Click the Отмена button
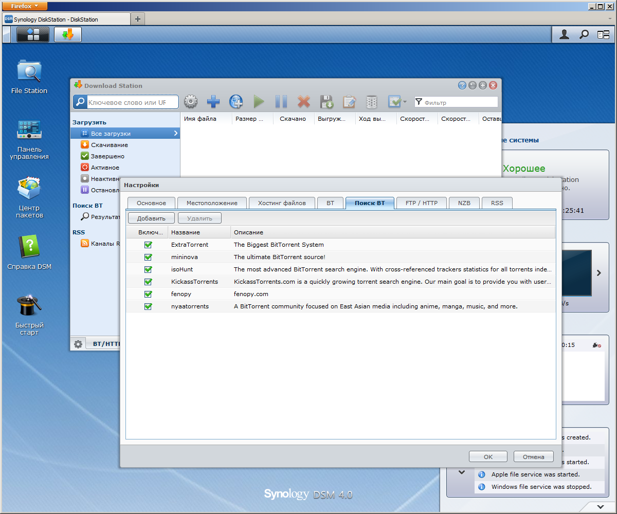The width and height of the screenshot is (617, 514). pos(533,456)
